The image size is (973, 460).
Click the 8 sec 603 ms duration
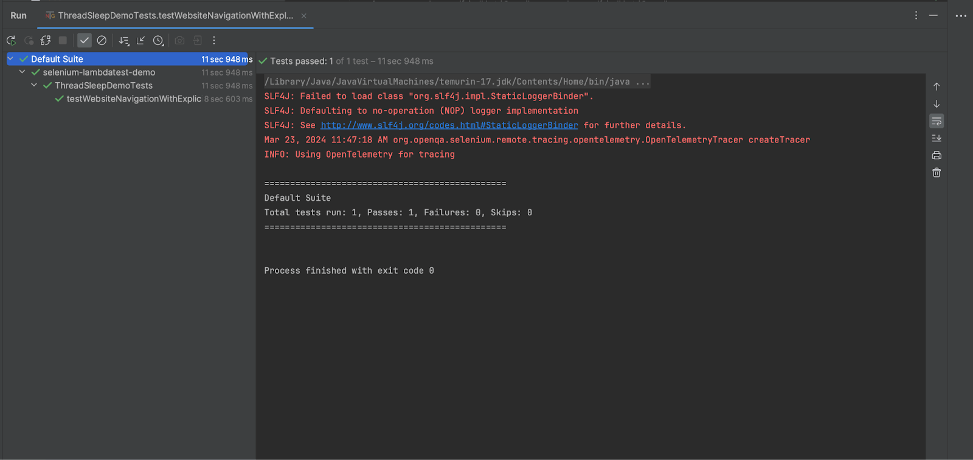point(228,99)
